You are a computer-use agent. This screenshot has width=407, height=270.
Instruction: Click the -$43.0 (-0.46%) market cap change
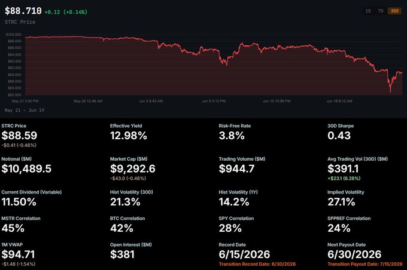(128, 179)
